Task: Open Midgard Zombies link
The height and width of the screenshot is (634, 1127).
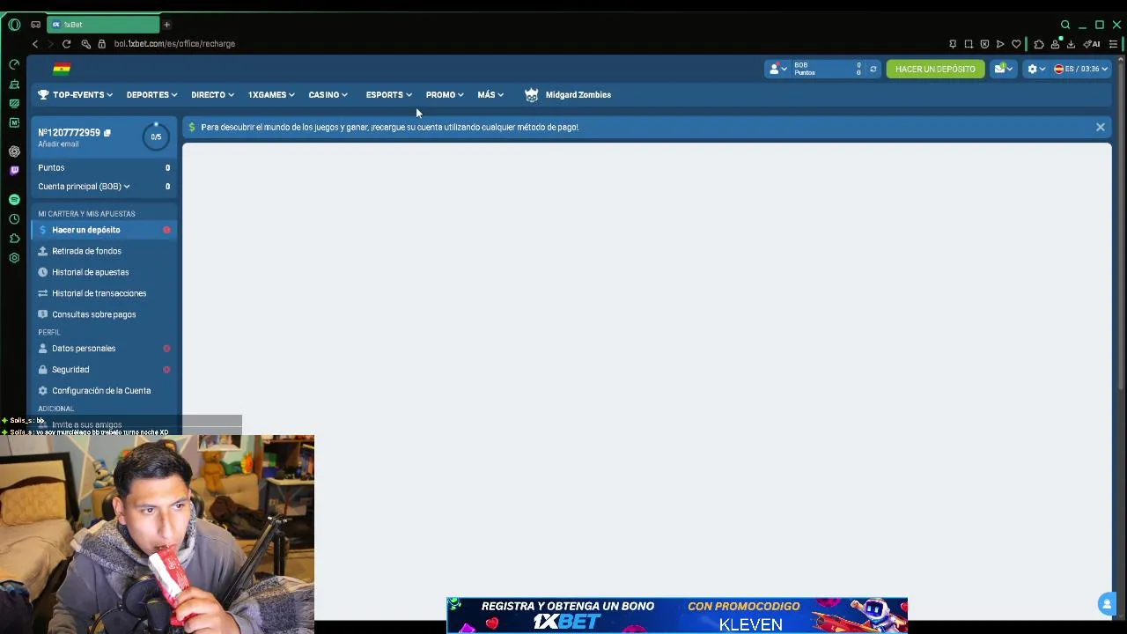Action: pyautogui.click(x=578, y=95)
